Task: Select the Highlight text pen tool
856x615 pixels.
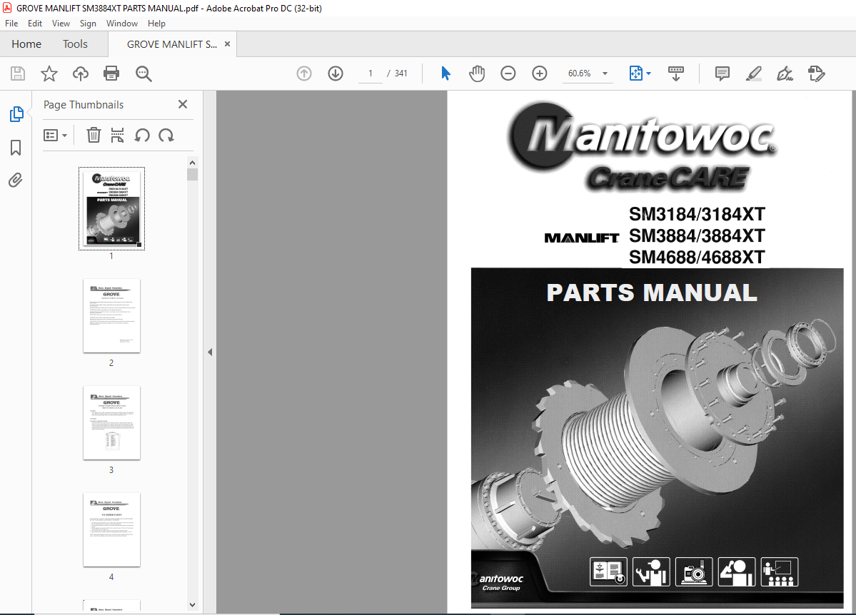Action: [x=753, y=73]
